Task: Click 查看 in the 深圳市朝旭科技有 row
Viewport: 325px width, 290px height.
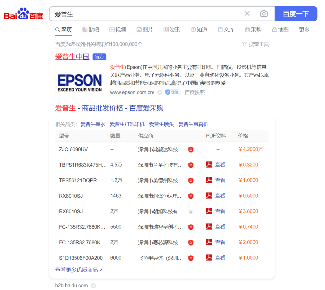Action: [x=220, y=211]
